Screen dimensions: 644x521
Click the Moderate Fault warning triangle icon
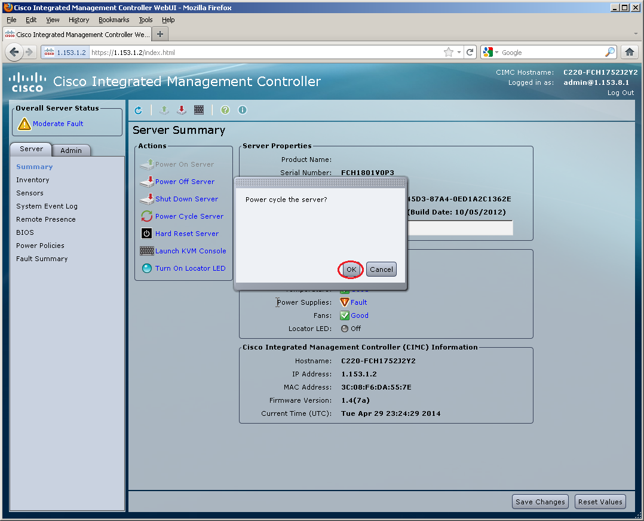click(24, 124)
